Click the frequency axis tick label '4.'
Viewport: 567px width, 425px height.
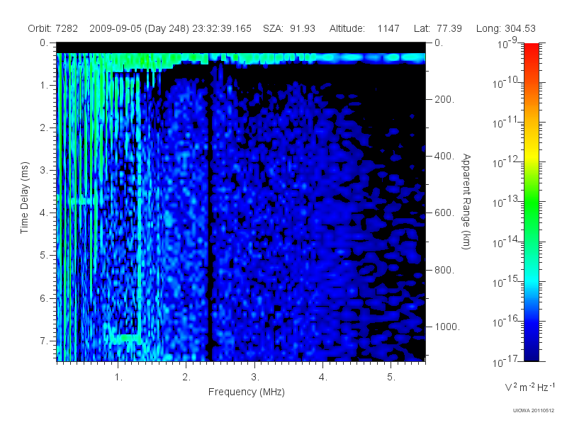coord(323,378)
